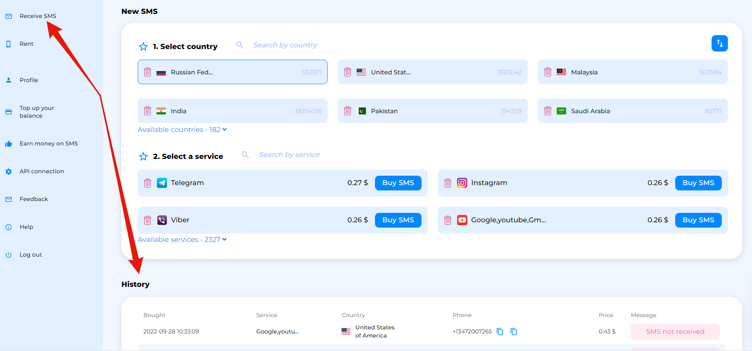The image size is (752, 351).
Task: Click the Rent phone icon
Action: tap(9, 44)
